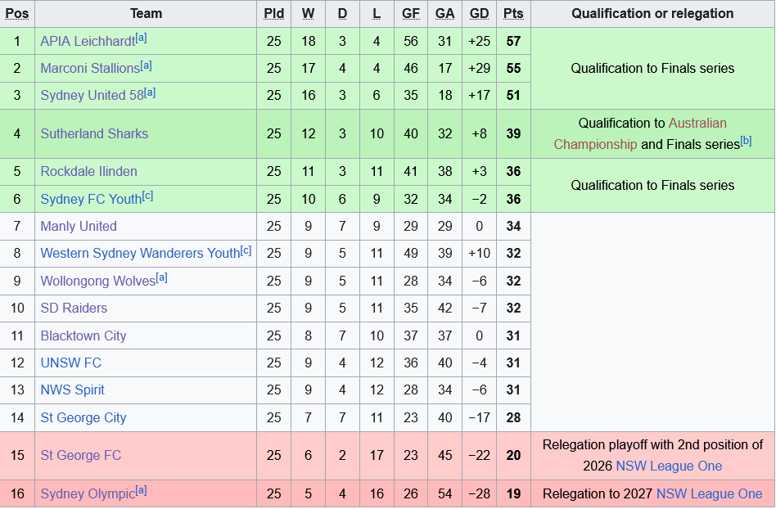This screenshot has height=509, width=776.
Task: Open Western Sydney Wanderers Youth link
Action: tap(140, 253)
